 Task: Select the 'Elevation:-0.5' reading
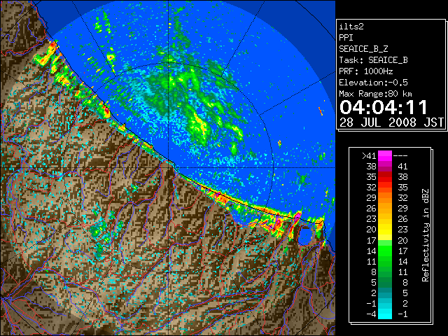(373, 83)
